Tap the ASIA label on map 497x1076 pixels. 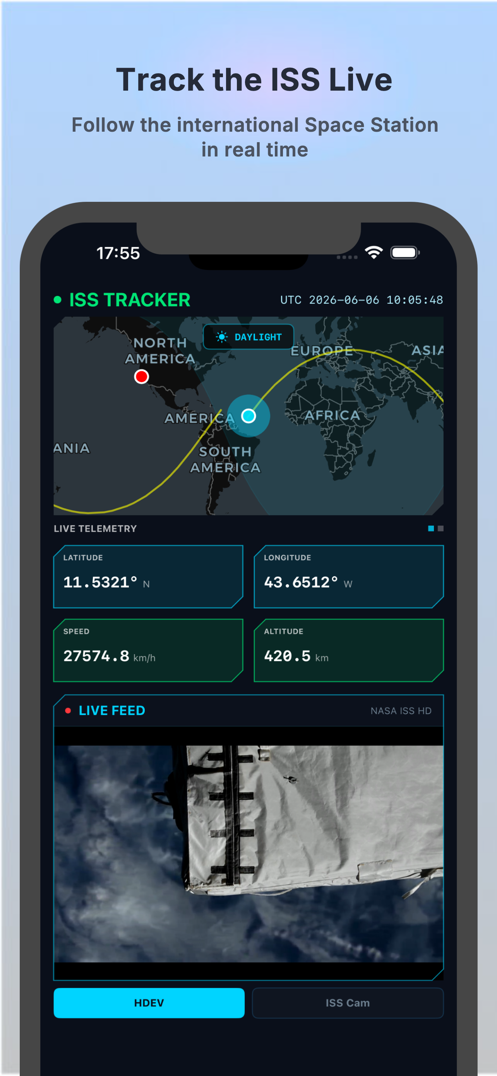(427, 350)
